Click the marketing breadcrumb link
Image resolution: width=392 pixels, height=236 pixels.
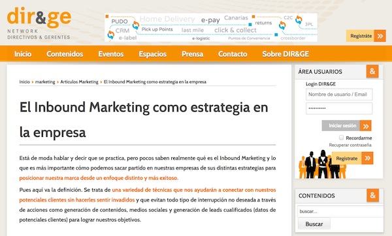coord(45,82)
